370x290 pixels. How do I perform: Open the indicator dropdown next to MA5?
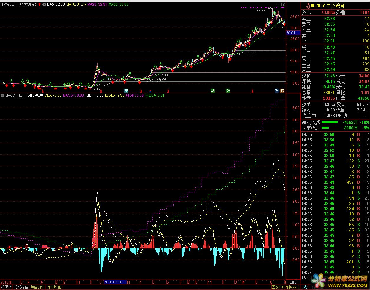click(x=44, y=4)
